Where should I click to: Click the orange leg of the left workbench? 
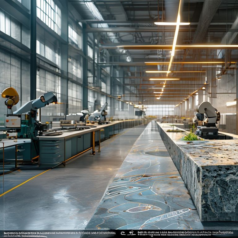pyautogui.click(x=93, y=142)
